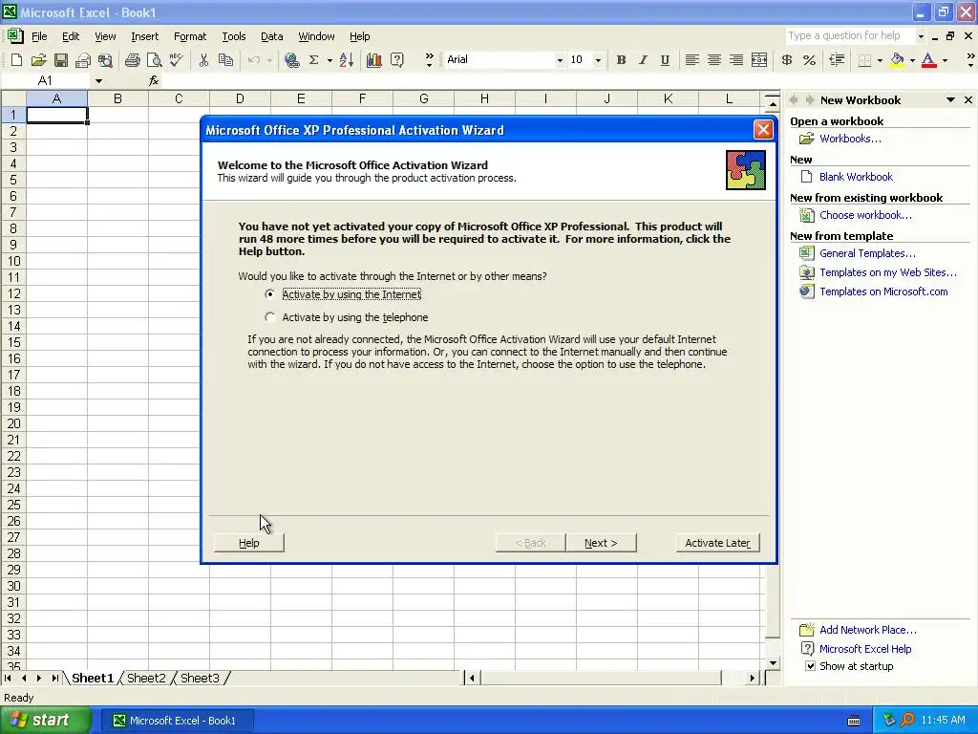Create a new blank workbook from toolbar
The height and width of the screenshot is (734, 978).
tap(17, 60)
